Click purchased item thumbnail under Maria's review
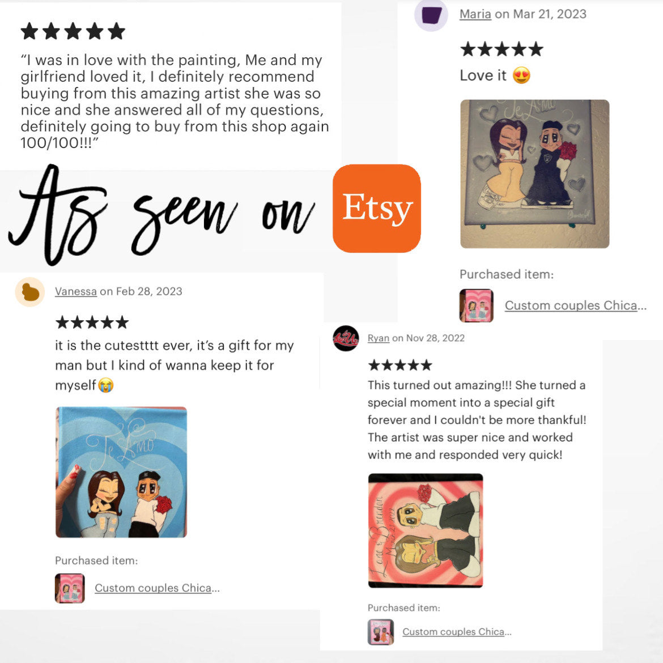The height and width of the screenshot is (663, 663). (x=477, y=305)
